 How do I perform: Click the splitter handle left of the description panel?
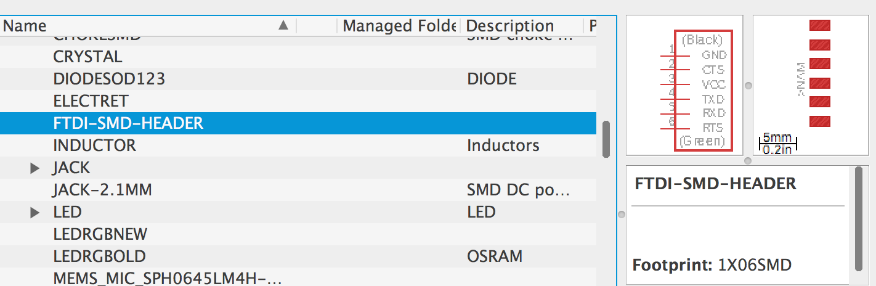(x=621, y=214)
